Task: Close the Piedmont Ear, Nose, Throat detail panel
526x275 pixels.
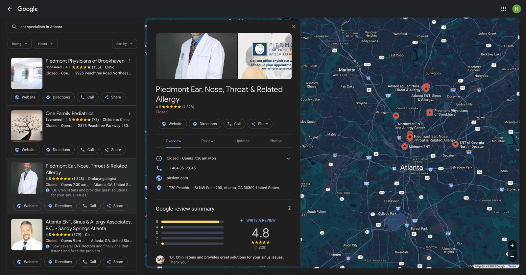Action: pyautogui.click(x=294, y=27)
